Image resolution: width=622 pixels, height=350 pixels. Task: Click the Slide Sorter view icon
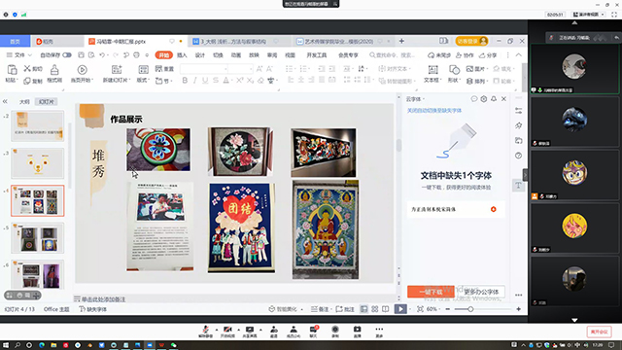(x=374, y=309)
